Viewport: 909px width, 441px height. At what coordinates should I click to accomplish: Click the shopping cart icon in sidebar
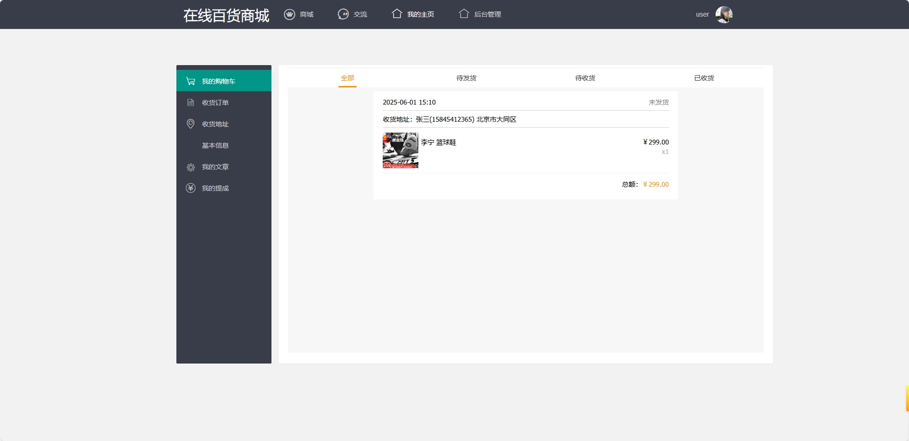(x=191, y=81)
